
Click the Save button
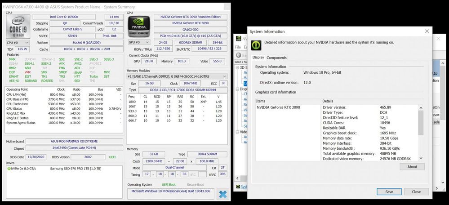point(389,192)
